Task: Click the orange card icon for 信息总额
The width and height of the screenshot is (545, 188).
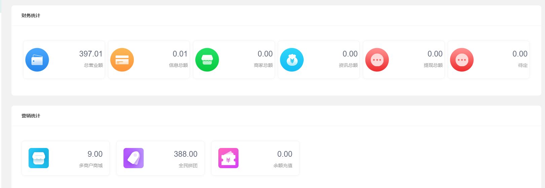Action: pos(122,60)
